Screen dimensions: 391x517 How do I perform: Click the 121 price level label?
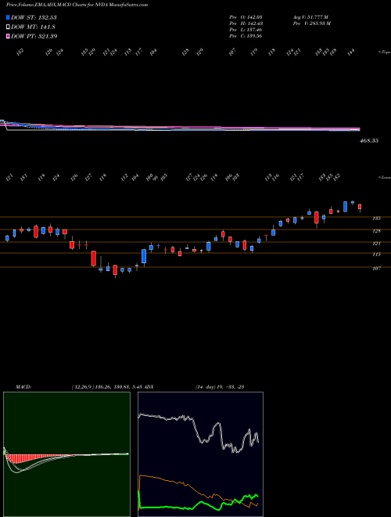pyautogui.click(x=376, y=244)
